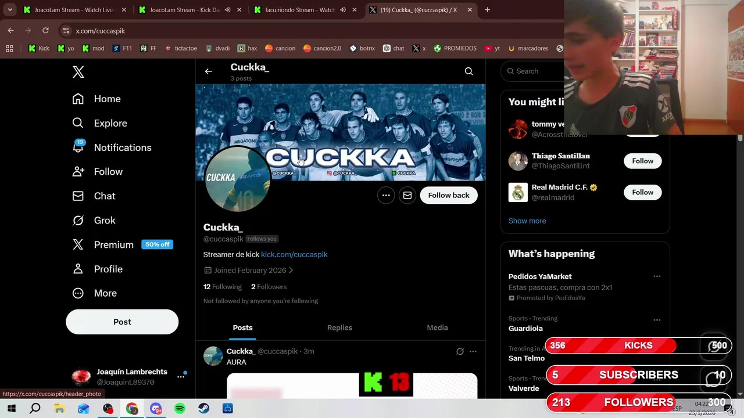Click the profile search magnifier icon
Image resolution: width=744 pixels, height=418 pixels.
(x=468, y=71)
